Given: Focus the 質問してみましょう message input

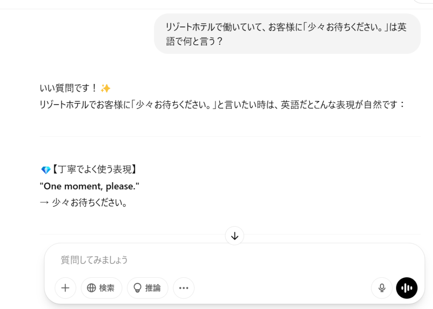Looking at the screenshot, I should click(234, 260).
